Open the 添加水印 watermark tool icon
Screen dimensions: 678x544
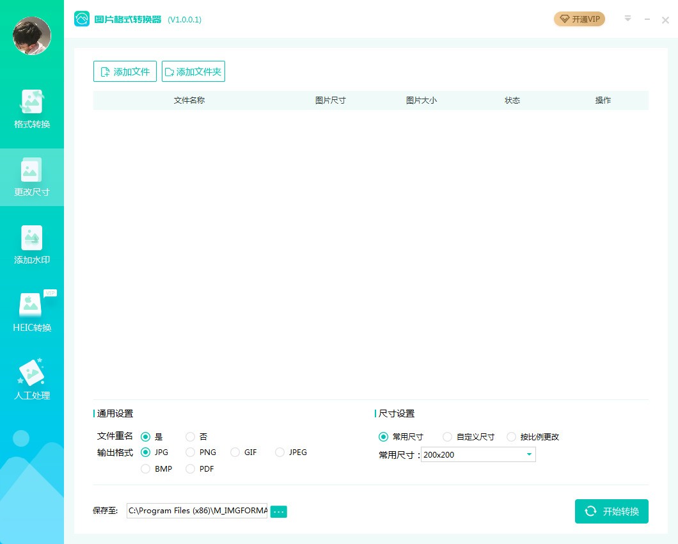(x=32, y=238)
